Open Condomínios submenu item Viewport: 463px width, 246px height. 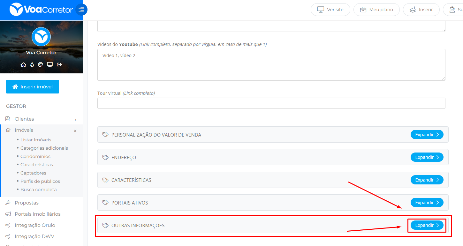click(35, 156)
